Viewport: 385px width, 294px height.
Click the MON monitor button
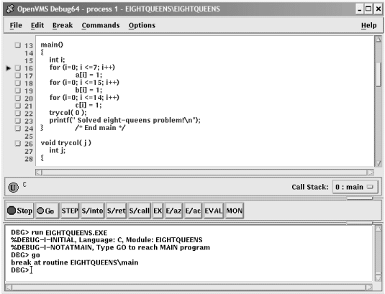point(235,211)
